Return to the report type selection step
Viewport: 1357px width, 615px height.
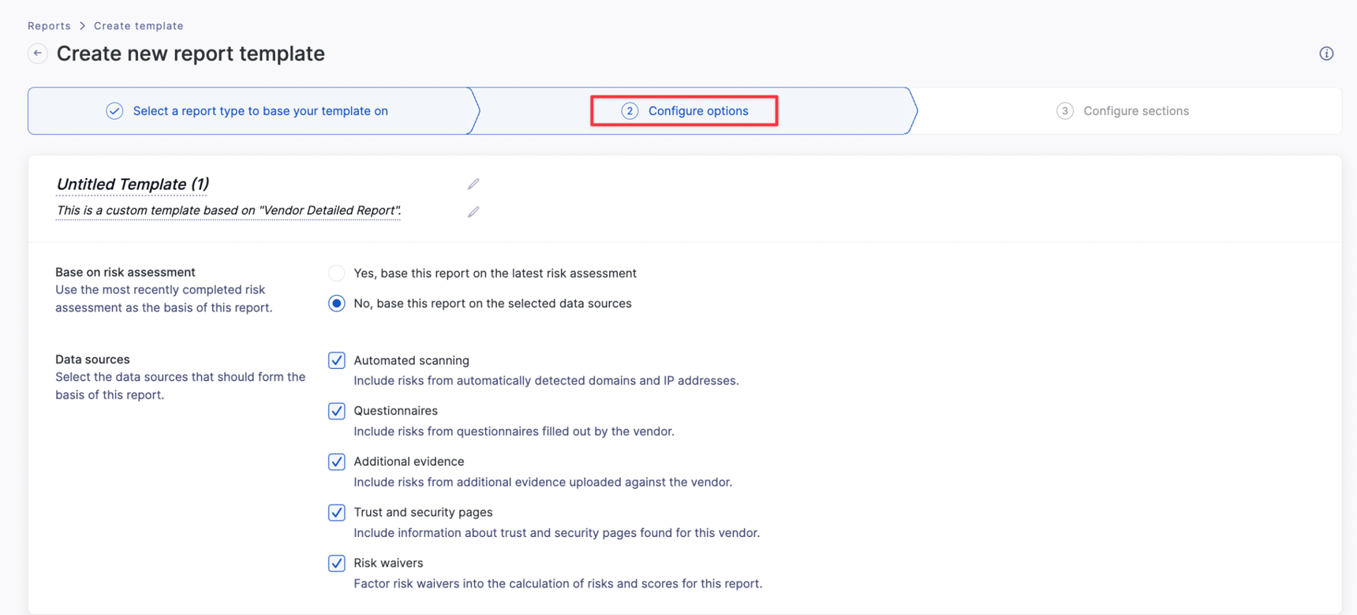(x=260, y=110)
